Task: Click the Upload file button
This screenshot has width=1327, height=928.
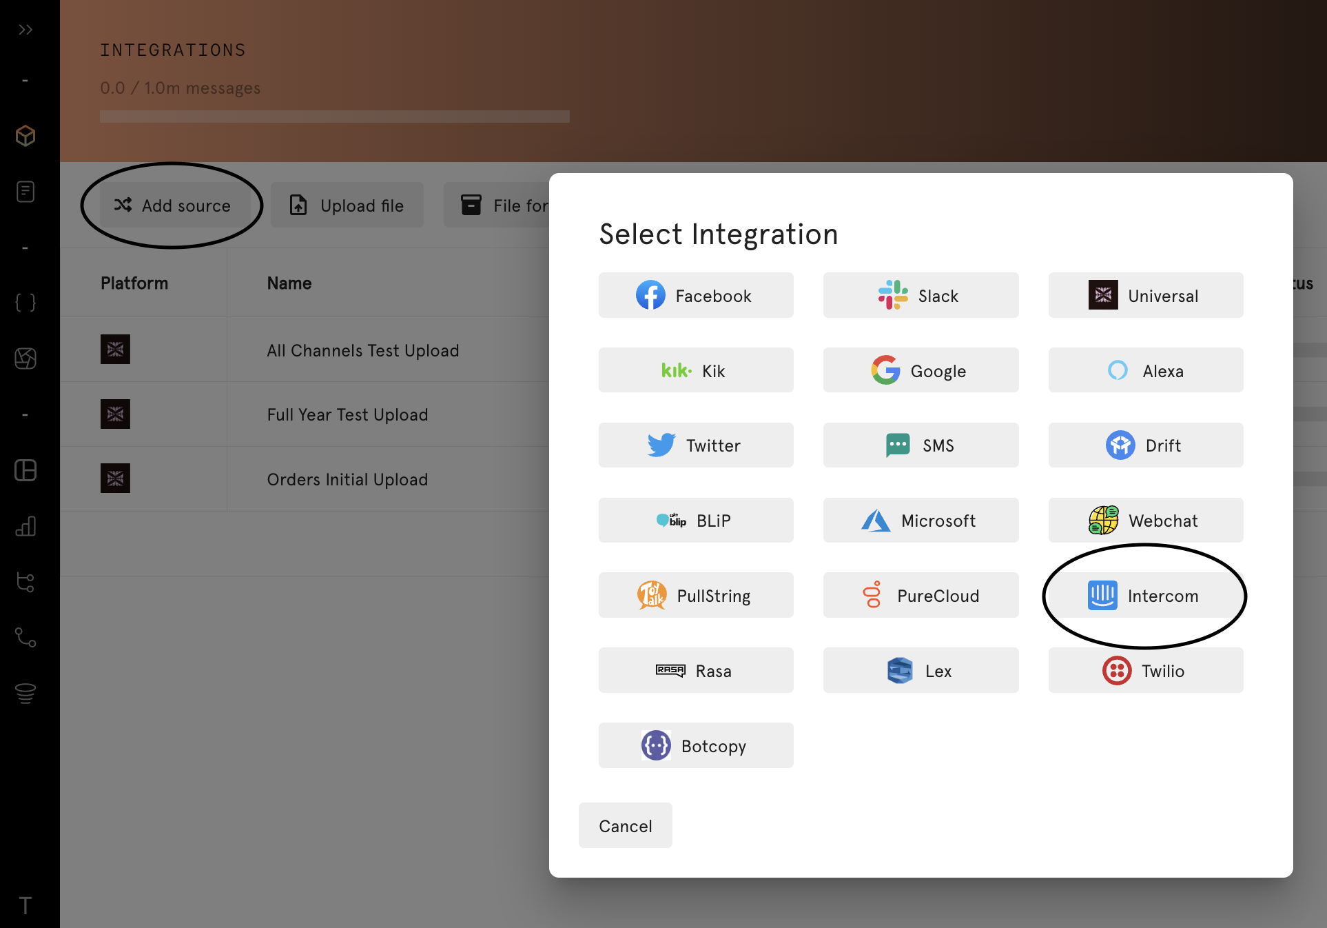Action: 347,205
